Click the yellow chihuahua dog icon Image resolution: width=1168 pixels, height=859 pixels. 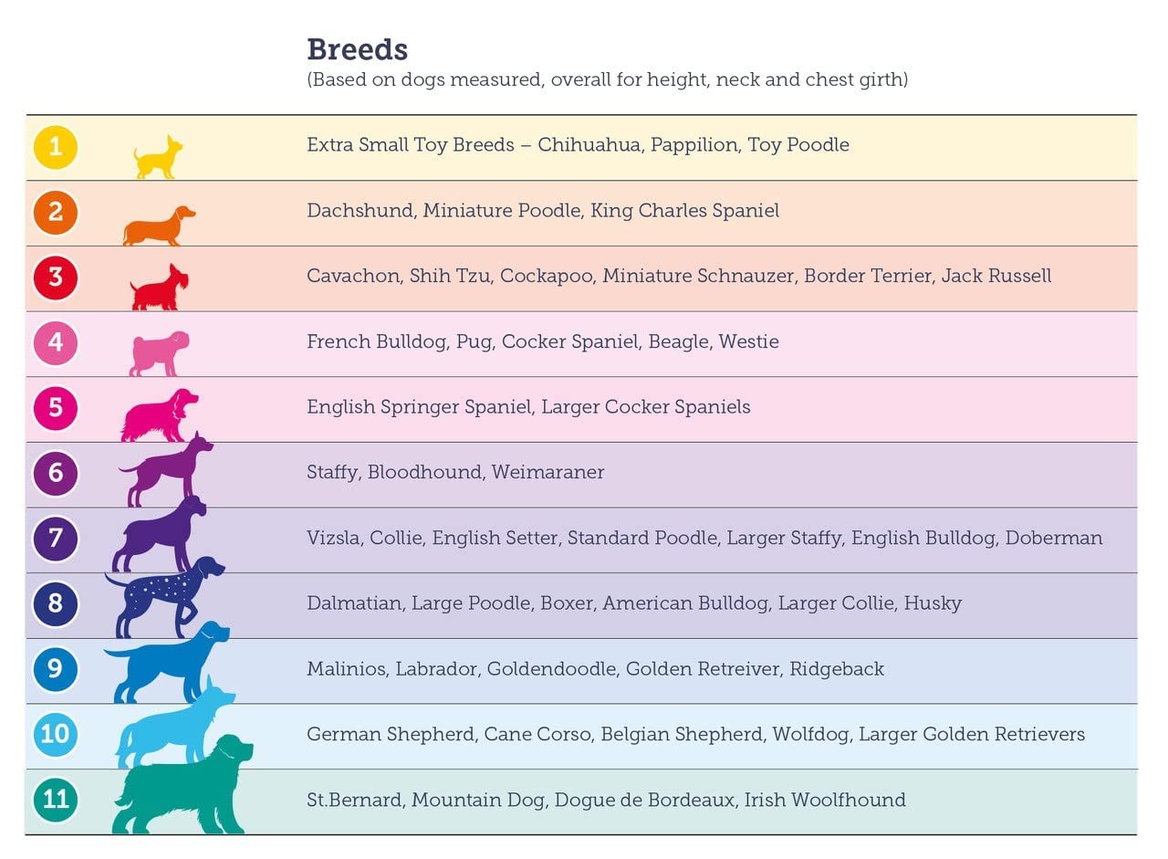click(x=157, y=159)
